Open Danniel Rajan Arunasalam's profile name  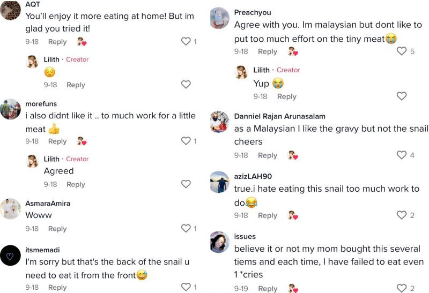[279, 116]
